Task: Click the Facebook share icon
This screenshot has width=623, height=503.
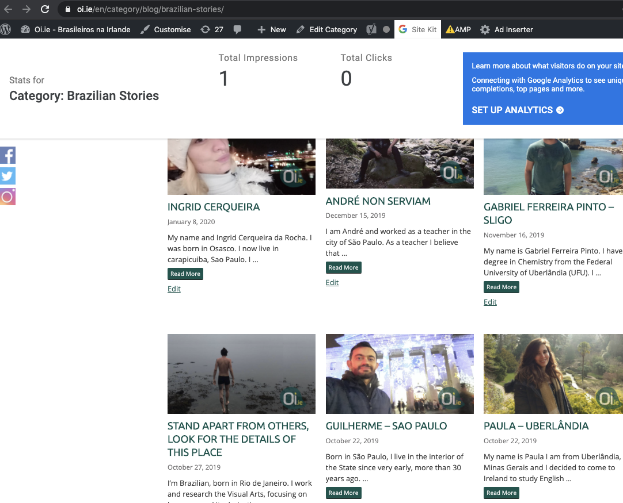Action: point(7,155)
